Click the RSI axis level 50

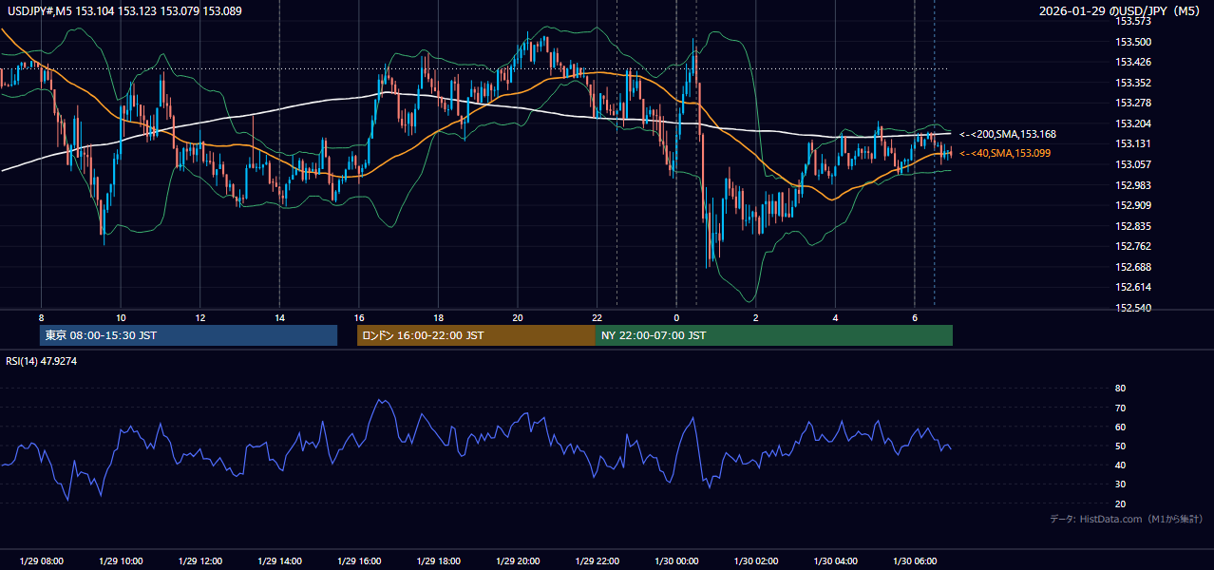[x=1120, y=446]
